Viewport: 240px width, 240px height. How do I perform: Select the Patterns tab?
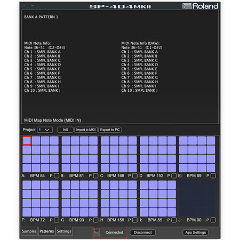46,231
